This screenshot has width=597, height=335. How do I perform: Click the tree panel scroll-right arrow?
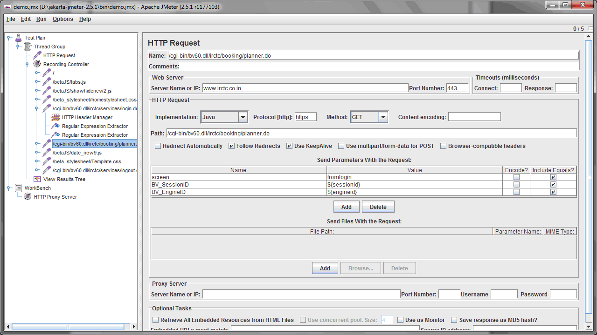(x=133, y=327)
